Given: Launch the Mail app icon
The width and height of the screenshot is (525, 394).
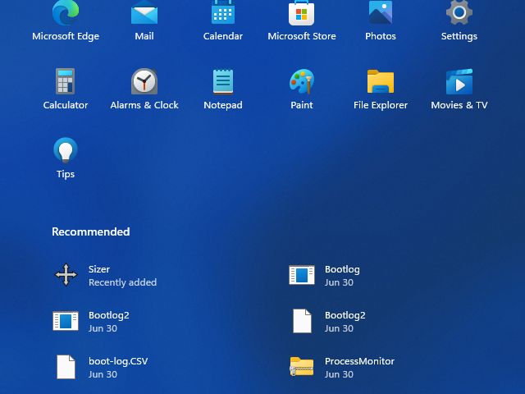Looking at the screenshot, I should (x=144, y=12).
